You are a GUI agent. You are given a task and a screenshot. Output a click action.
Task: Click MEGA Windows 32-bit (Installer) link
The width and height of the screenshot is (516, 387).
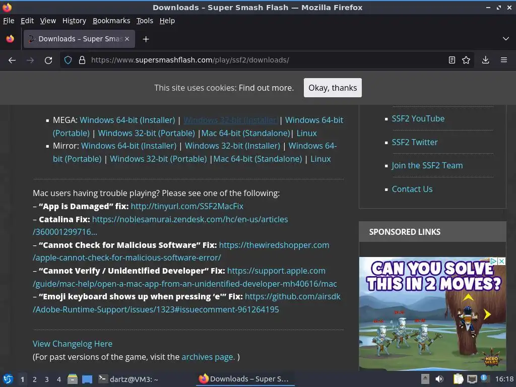pos(230,120)
